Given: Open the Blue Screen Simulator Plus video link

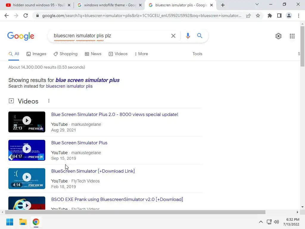Looking at the screenshot, I should [x=79, y=143].
